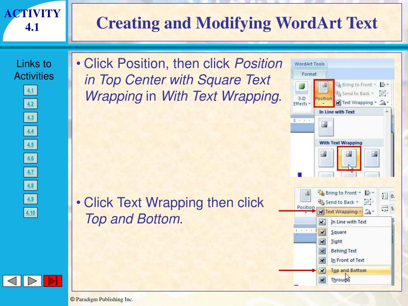Go to previous slide arrow button

tap(12, 281)
